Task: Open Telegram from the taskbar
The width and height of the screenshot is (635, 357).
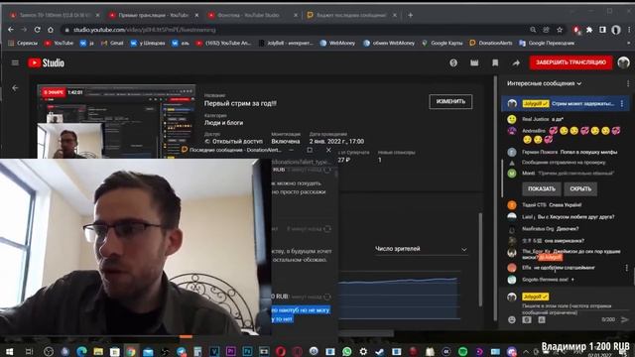Action: [x=181, y=351]
